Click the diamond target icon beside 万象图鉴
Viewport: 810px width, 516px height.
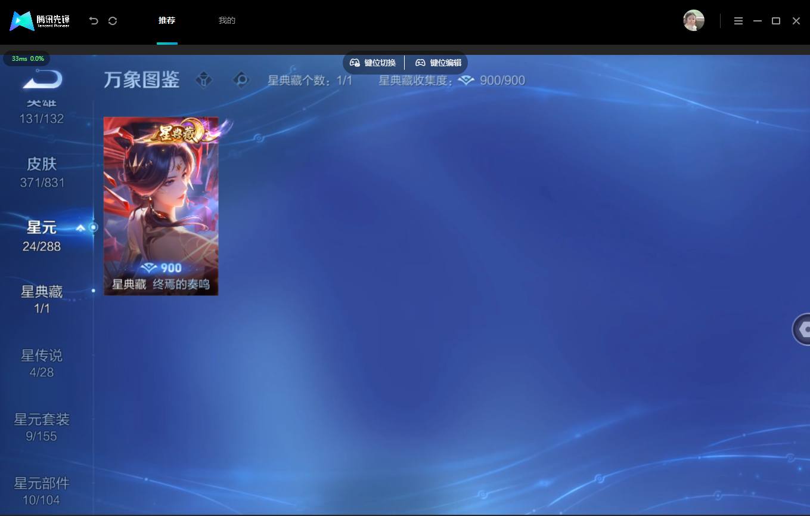coord(241,79)
